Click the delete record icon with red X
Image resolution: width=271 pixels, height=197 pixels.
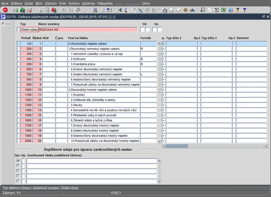click(x=29, y=10)
